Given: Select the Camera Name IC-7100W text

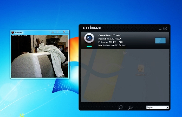Looking at the screenshot, I should coord(109,35).
